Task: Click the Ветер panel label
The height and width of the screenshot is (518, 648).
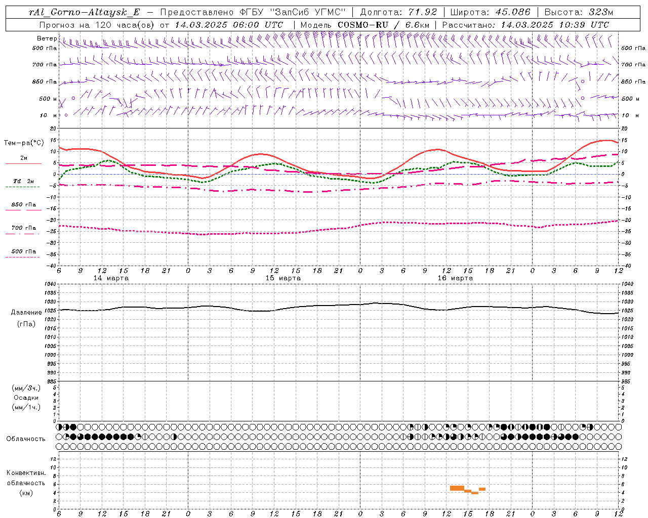Action: tap(47, 38)
